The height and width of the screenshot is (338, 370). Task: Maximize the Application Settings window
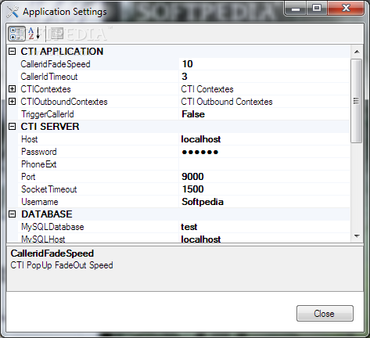pyautogui.click(x=317, y=9)
